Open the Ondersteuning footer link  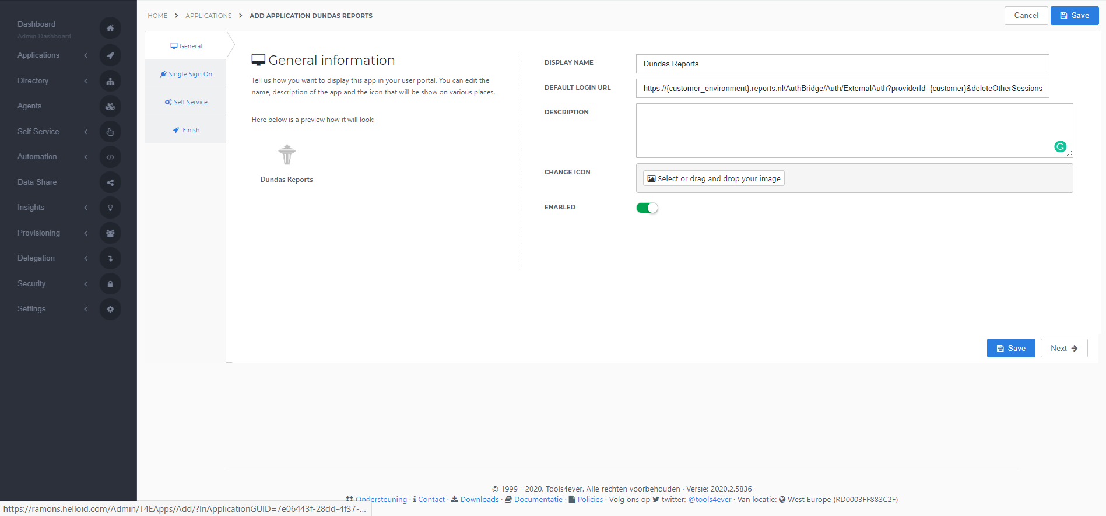pyautogui.click(x=381, y=500)
